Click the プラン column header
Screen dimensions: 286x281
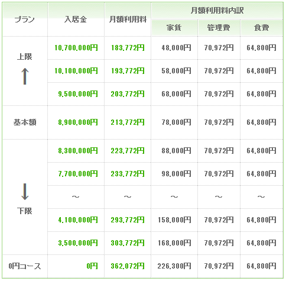pyautogui.click(x=25, y=20)
